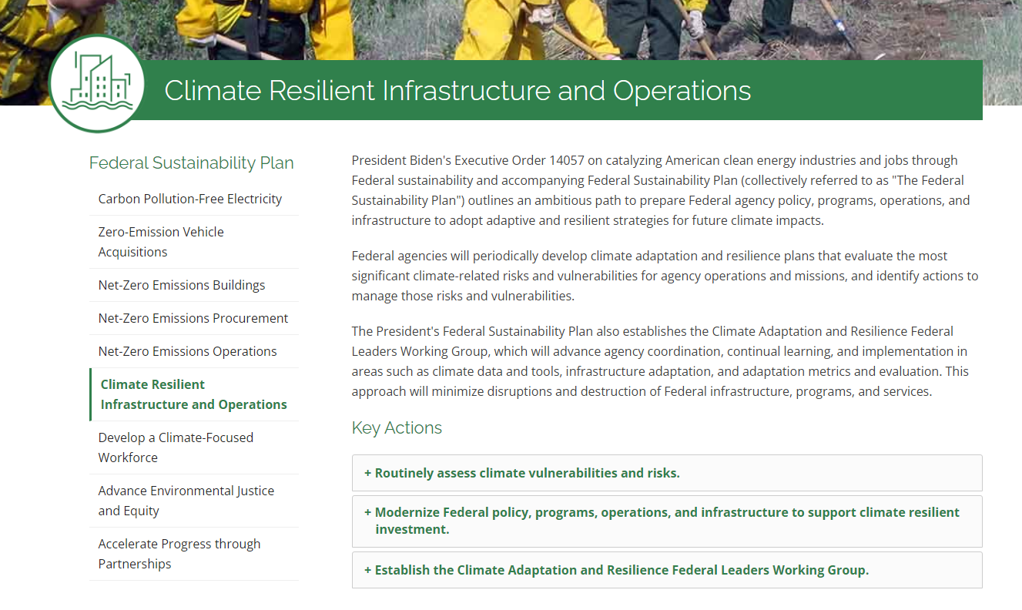The height and width of the screenshot is (610, 1022).
Task: Click the flooded buildings climate resilience icon
Action: [x=97, y=83]
